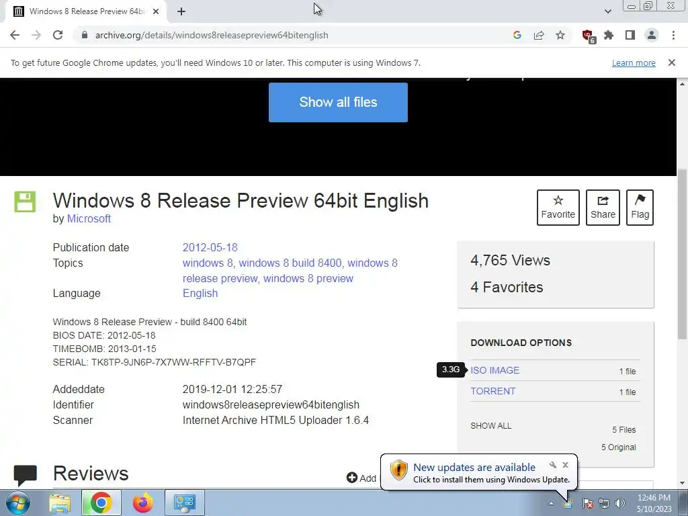
Task: Close the Windows Update balloon
Action: pos(566,465)
